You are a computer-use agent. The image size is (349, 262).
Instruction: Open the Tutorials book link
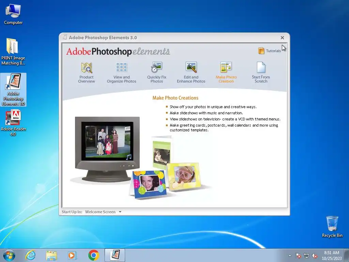click(x=270, y=51)
